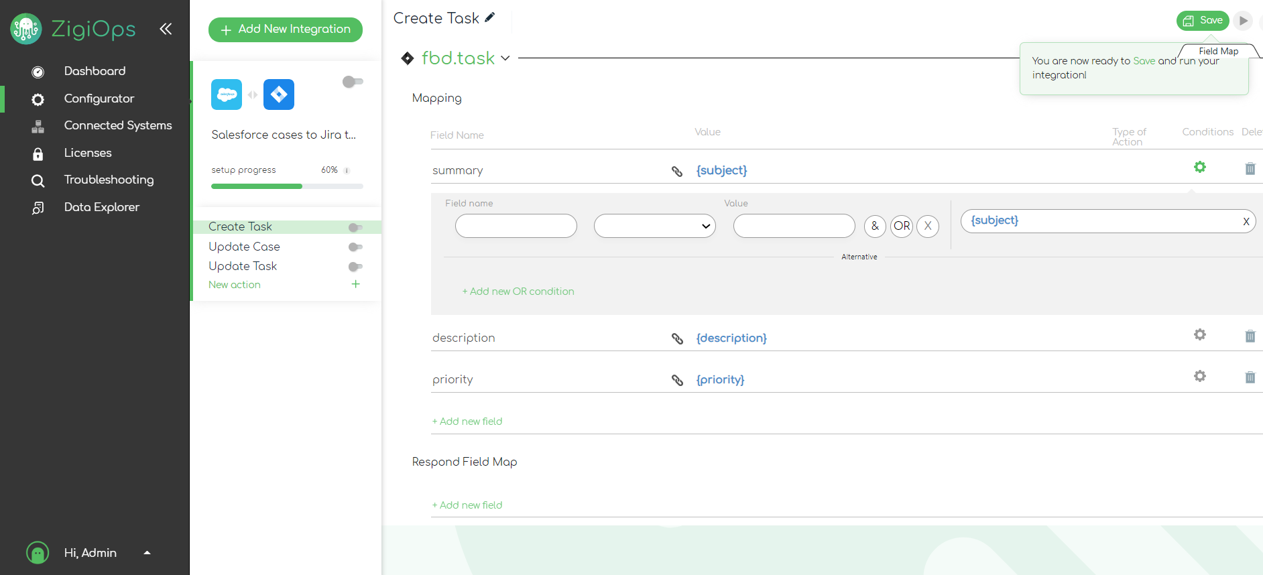This screenshot has width=1263, height=575.
Task: Collapse the sidebar with double chevron
Action: tap(166, 28)
